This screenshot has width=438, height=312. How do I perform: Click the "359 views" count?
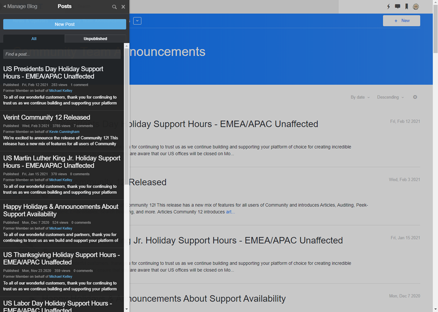[62, 271]
